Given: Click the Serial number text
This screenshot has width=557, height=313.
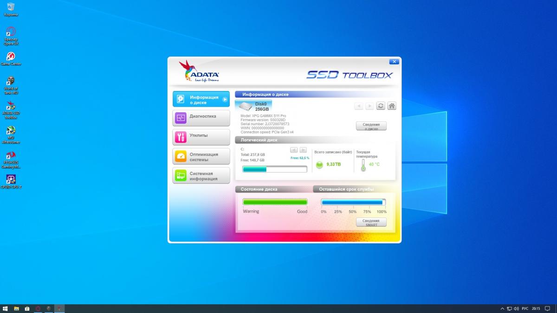Looking at the screenshot, I should point(265,124).
